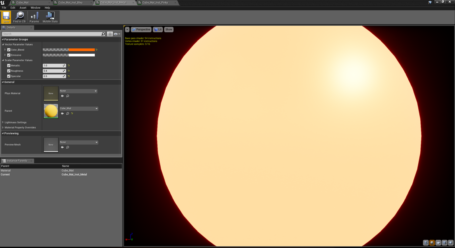Open property matrix grid view icon
Viewport: 455px width, 248px height.
click(110, 34)
